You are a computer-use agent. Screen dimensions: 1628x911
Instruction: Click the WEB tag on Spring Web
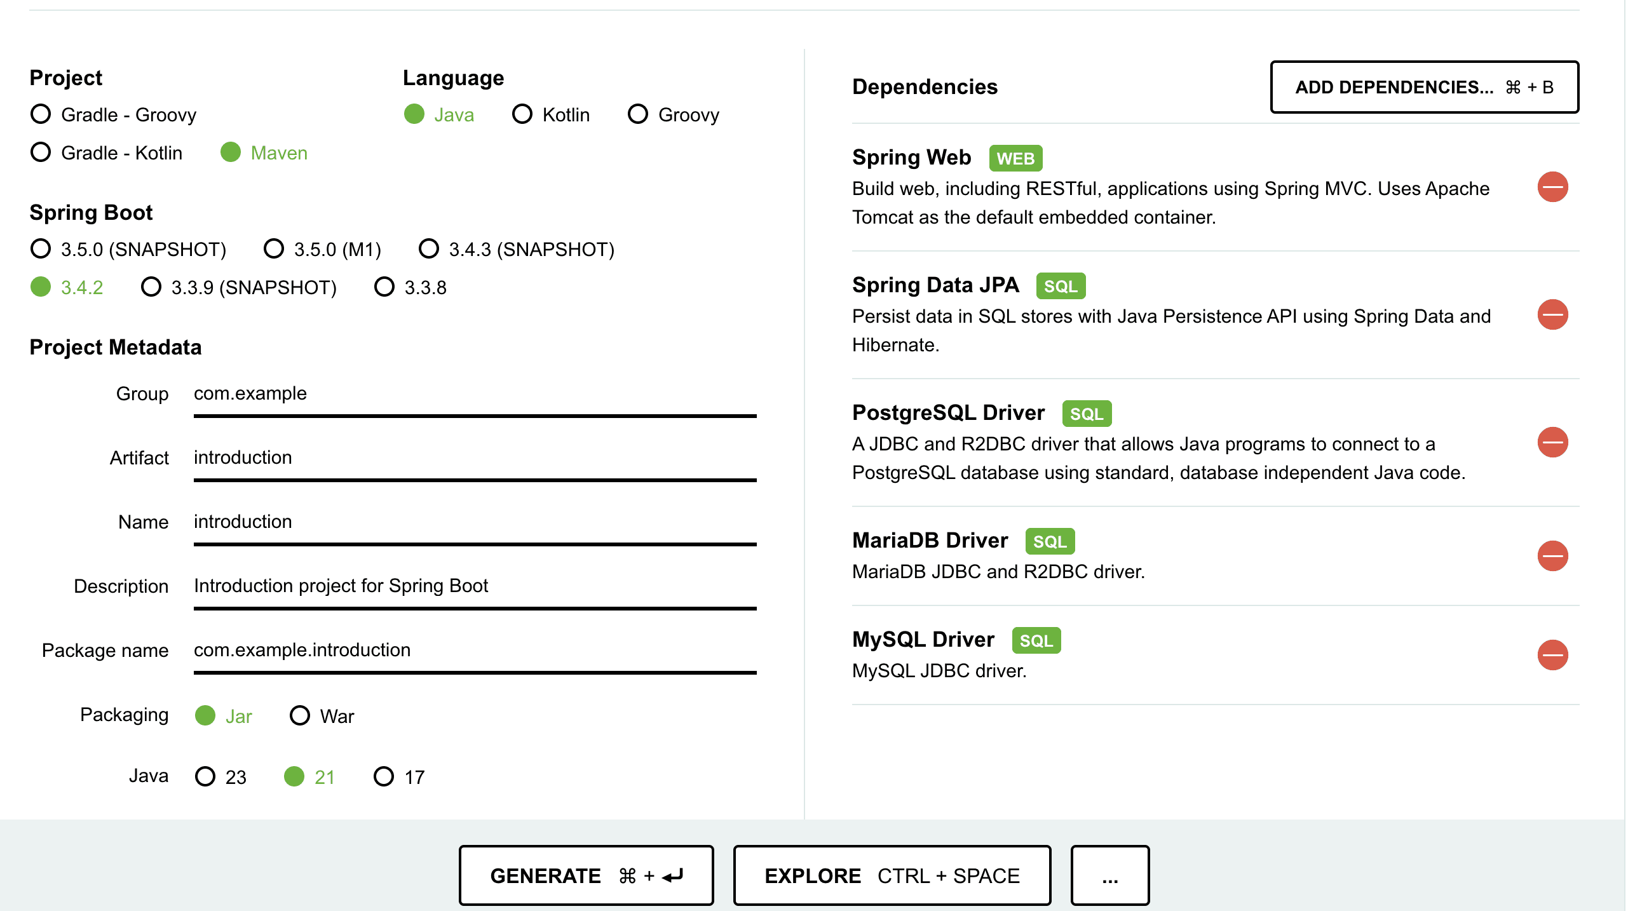pos(1015,158)
